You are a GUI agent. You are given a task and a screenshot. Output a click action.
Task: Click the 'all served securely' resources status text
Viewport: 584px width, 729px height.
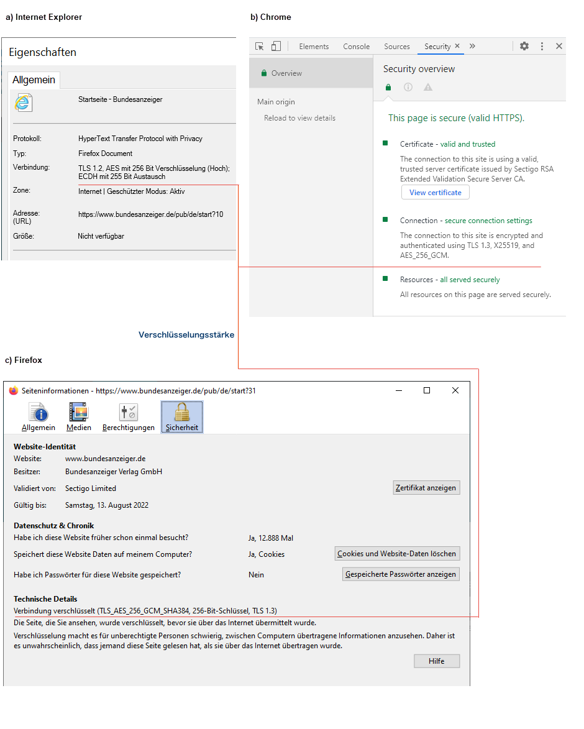470,280
